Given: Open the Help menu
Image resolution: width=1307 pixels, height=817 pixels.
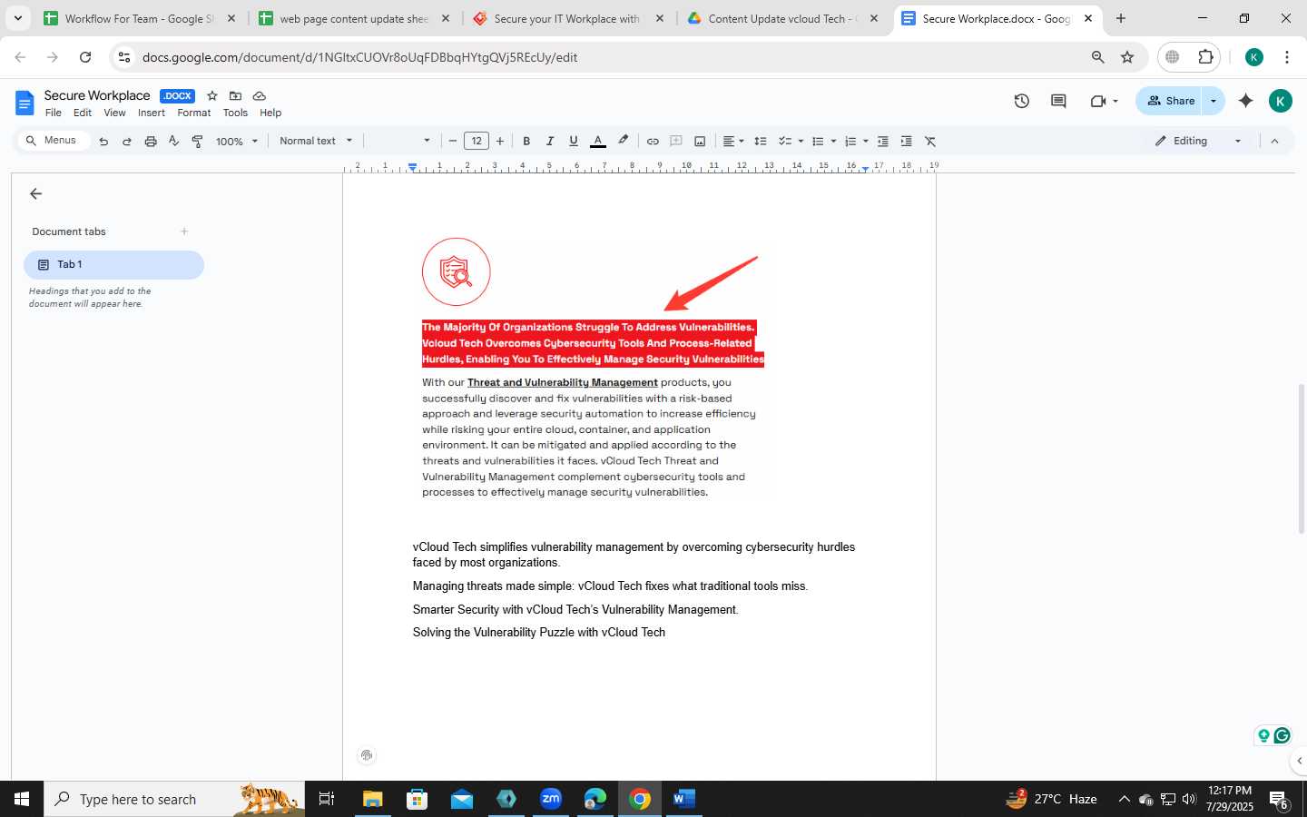Looking at the screenshot, I should click(x=270, y=113).
